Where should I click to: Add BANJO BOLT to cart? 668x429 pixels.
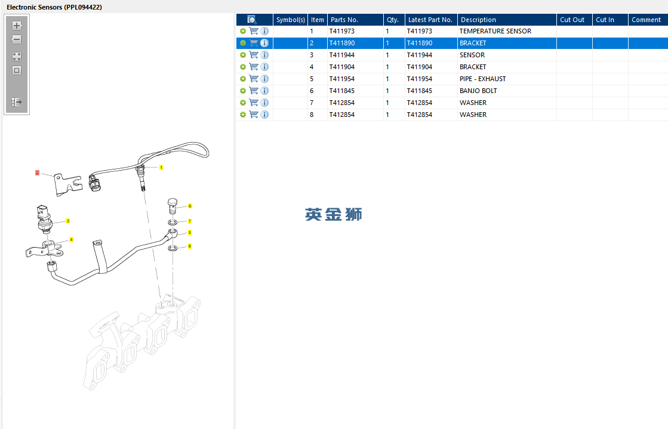pos(254,91)
